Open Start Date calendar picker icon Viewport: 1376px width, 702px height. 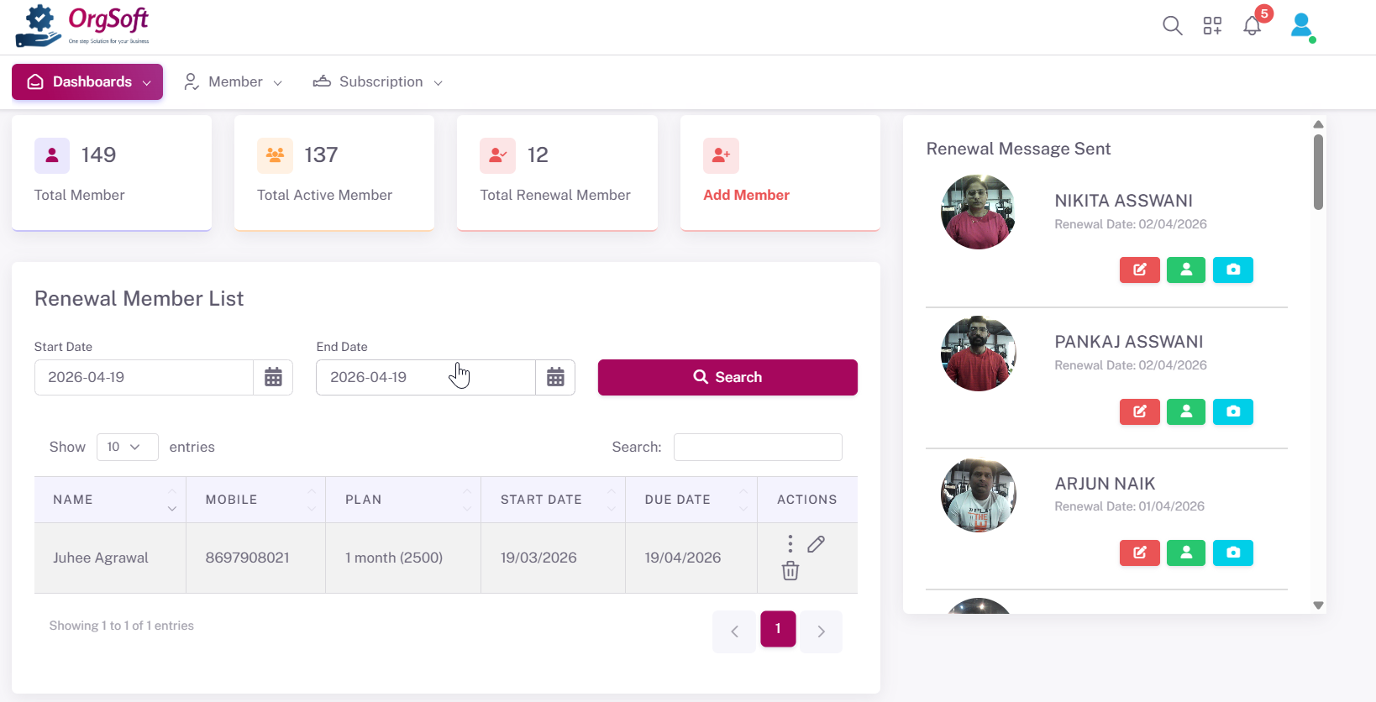(x=273, y=377)
